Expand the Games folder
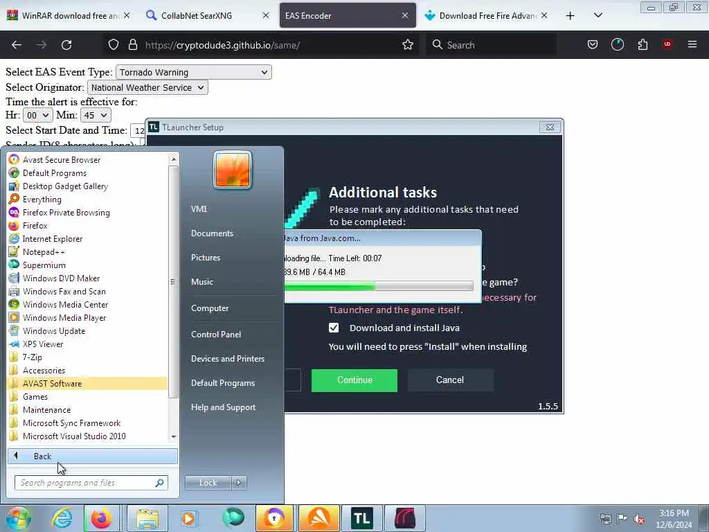The image size is (709, 532). pos(35,396)
